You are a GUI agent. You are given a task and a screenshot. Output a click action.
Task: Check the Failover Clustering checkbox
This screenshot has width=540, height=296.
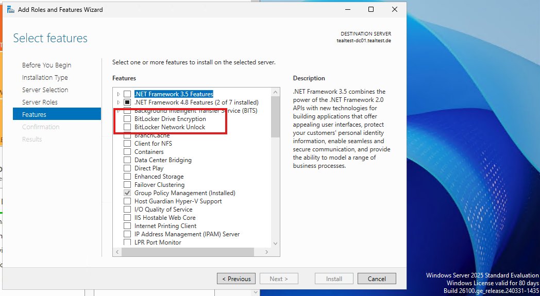[127, 185]
